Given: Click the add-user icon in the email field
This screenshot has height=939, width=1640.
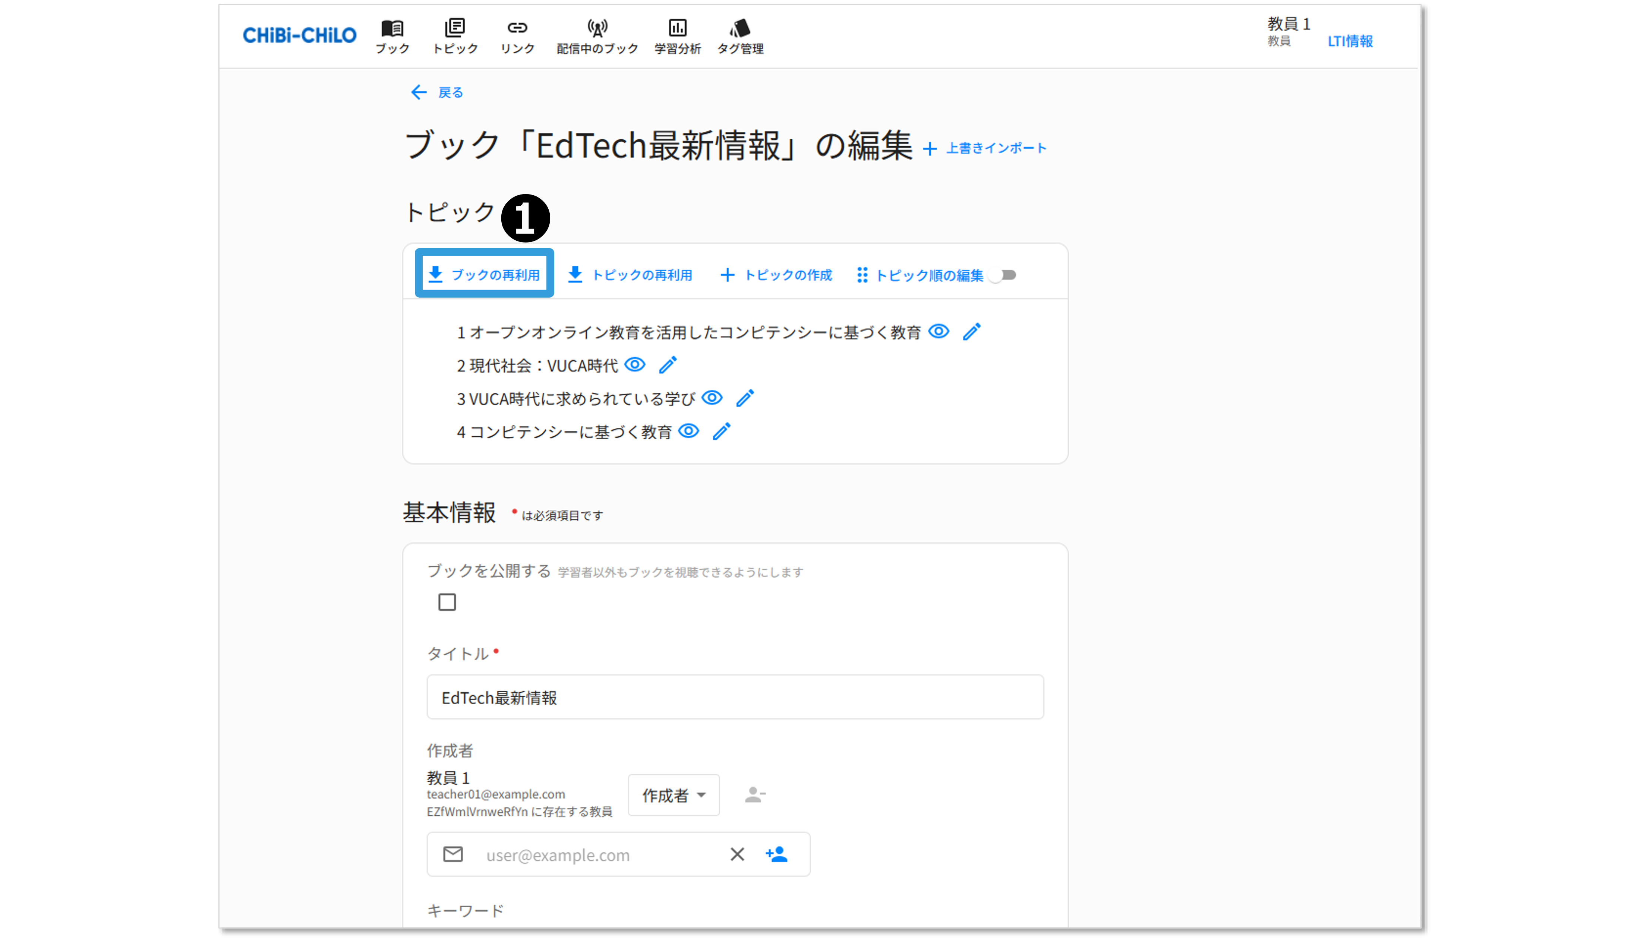Looking at the screenshot, I should point(776,854).
